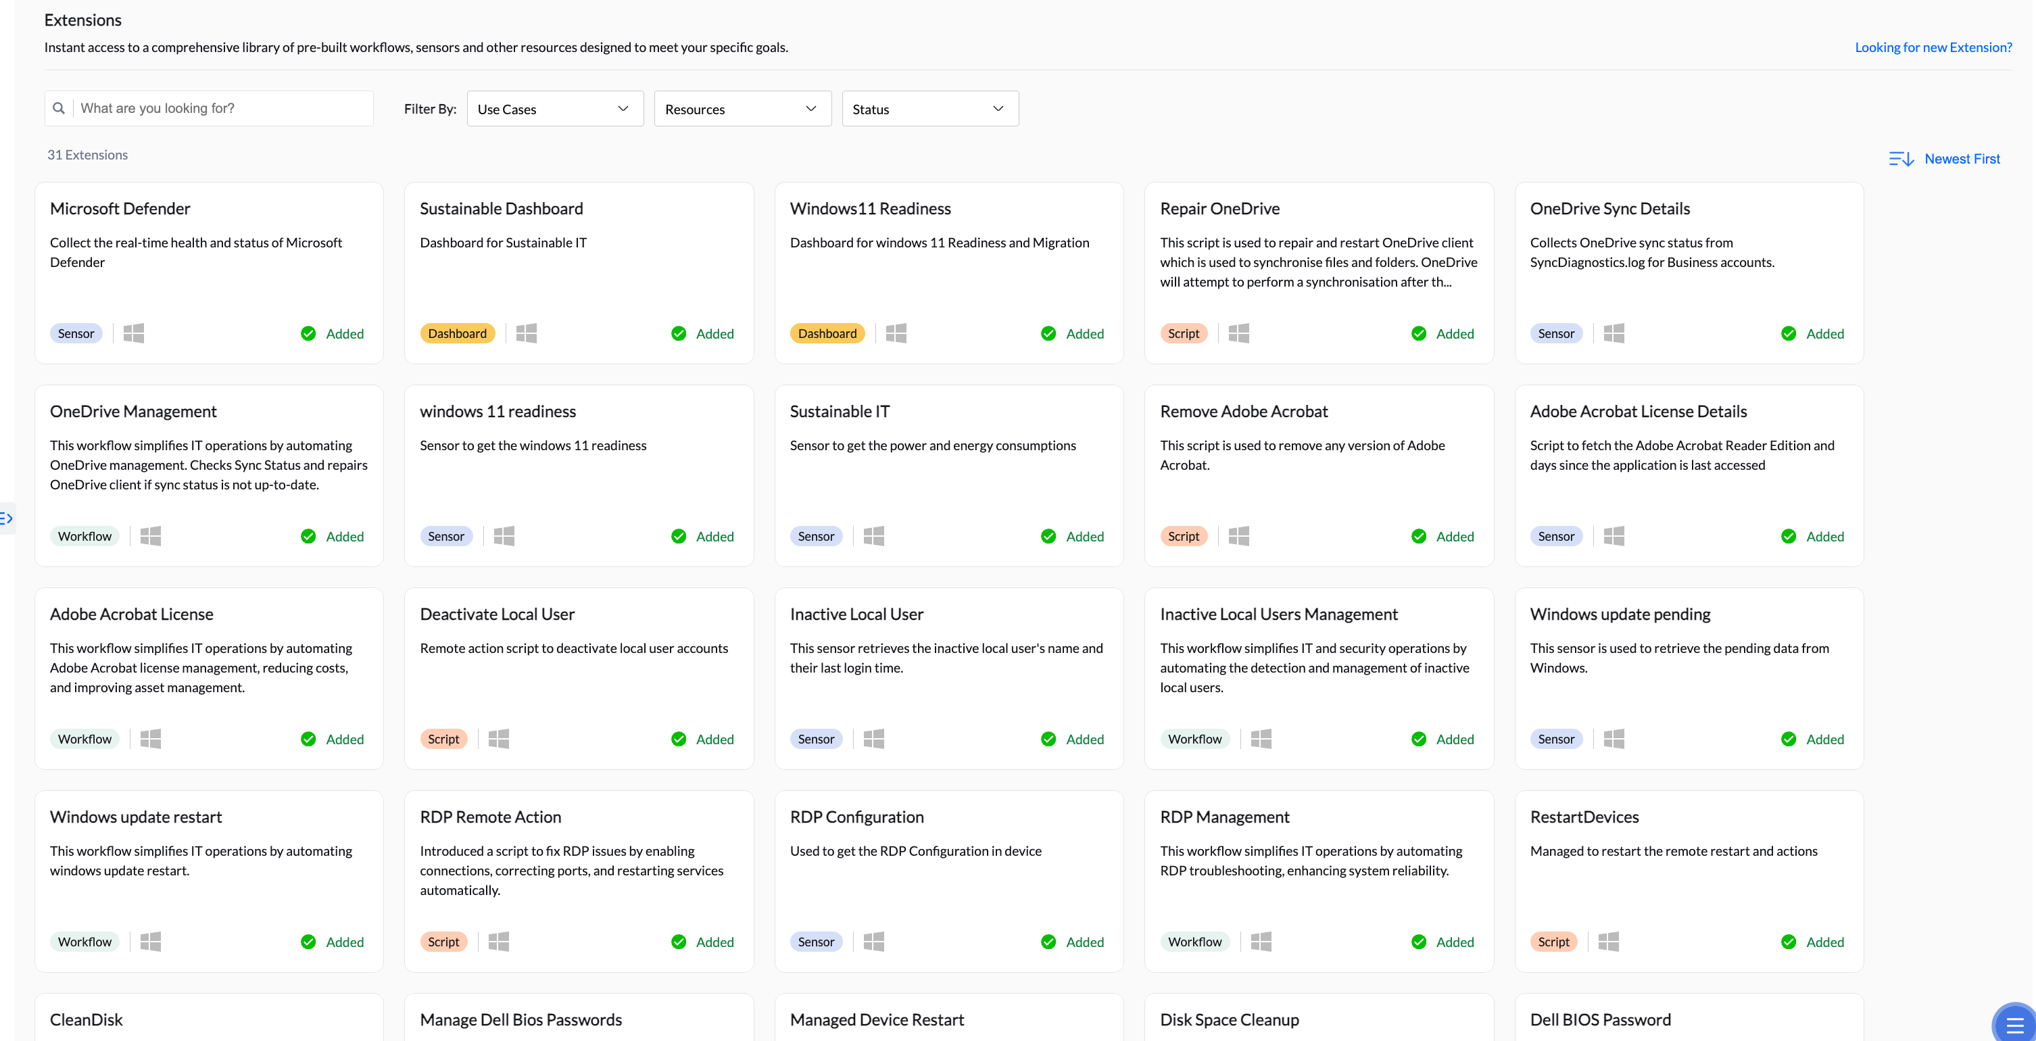Click Added status on Windows update pending
This screenshot has width=2036, height=1041.
pyautogui.click(x=1824, y=739)
